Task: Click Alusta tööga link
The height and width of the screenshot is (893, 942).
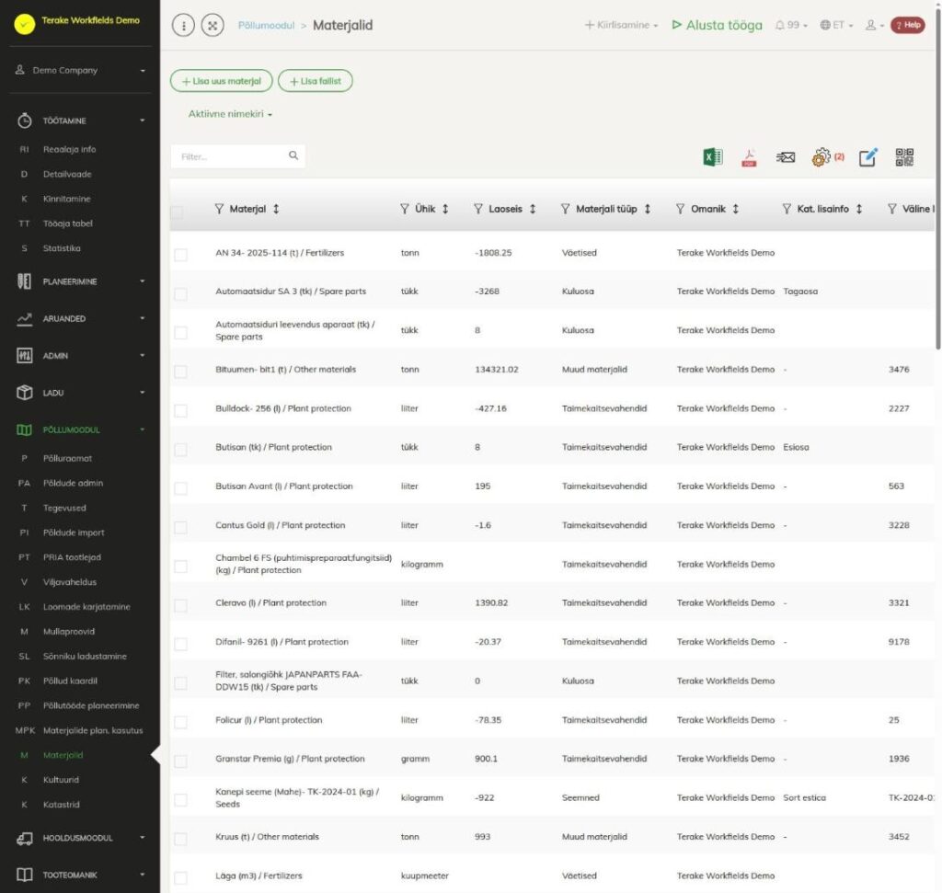Action: pos(717,25)
